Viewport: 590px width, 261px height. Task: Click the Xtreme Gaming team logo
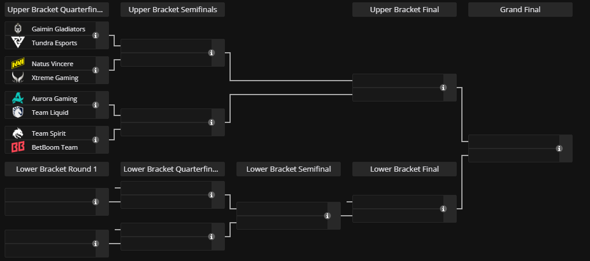pos(18,77)
